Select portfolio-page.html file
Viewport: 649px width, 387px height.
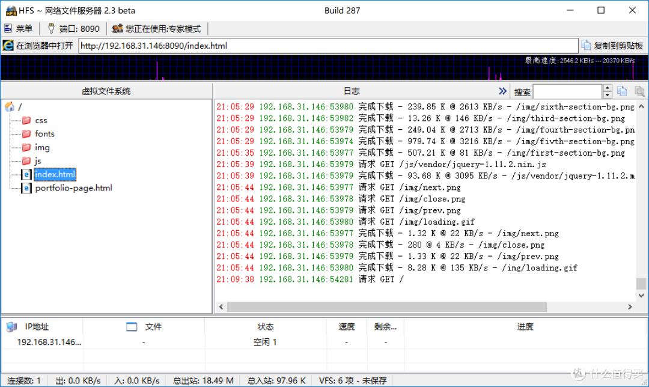(74, 188)
